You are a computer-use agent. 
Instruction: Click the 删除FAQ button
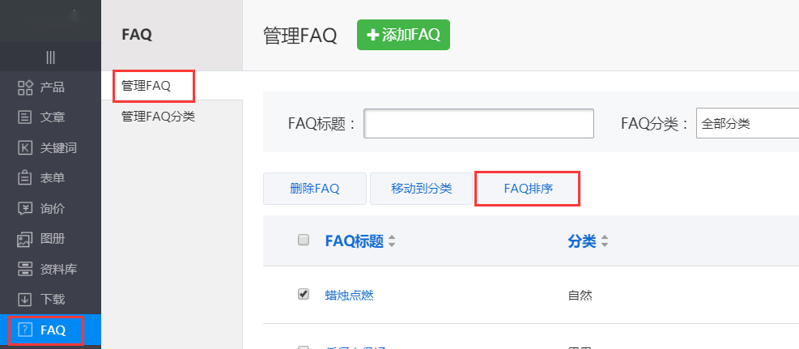(x=314, y=189)
